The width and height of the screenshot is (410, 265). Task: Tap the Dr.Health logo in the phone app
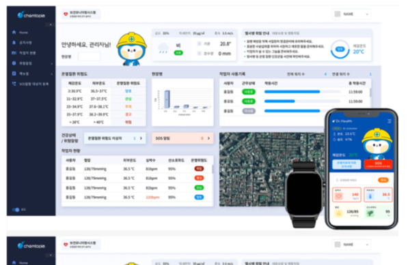342,121
